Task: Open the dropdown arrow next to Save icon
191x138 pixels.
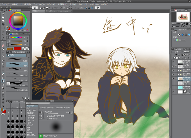Action: point(50,8)
